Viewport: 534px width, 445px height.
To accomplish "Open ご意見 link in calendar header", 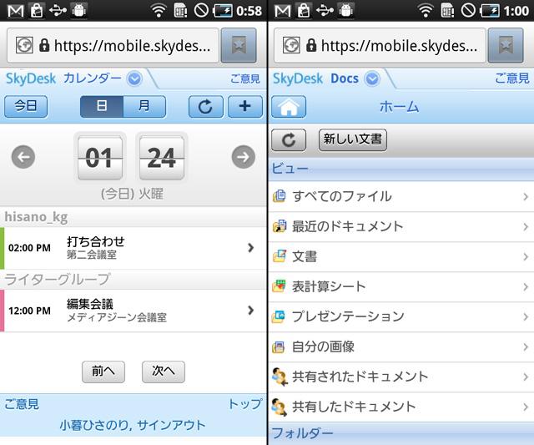I will [245, 78].
